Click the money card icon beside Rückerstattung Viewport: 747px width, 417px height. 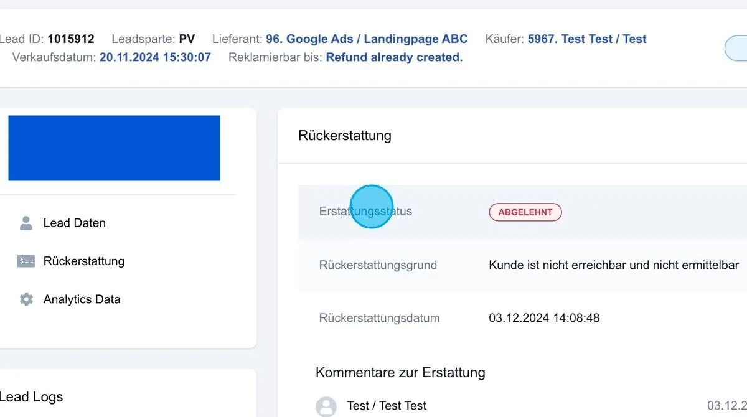[x=26, y=261]
